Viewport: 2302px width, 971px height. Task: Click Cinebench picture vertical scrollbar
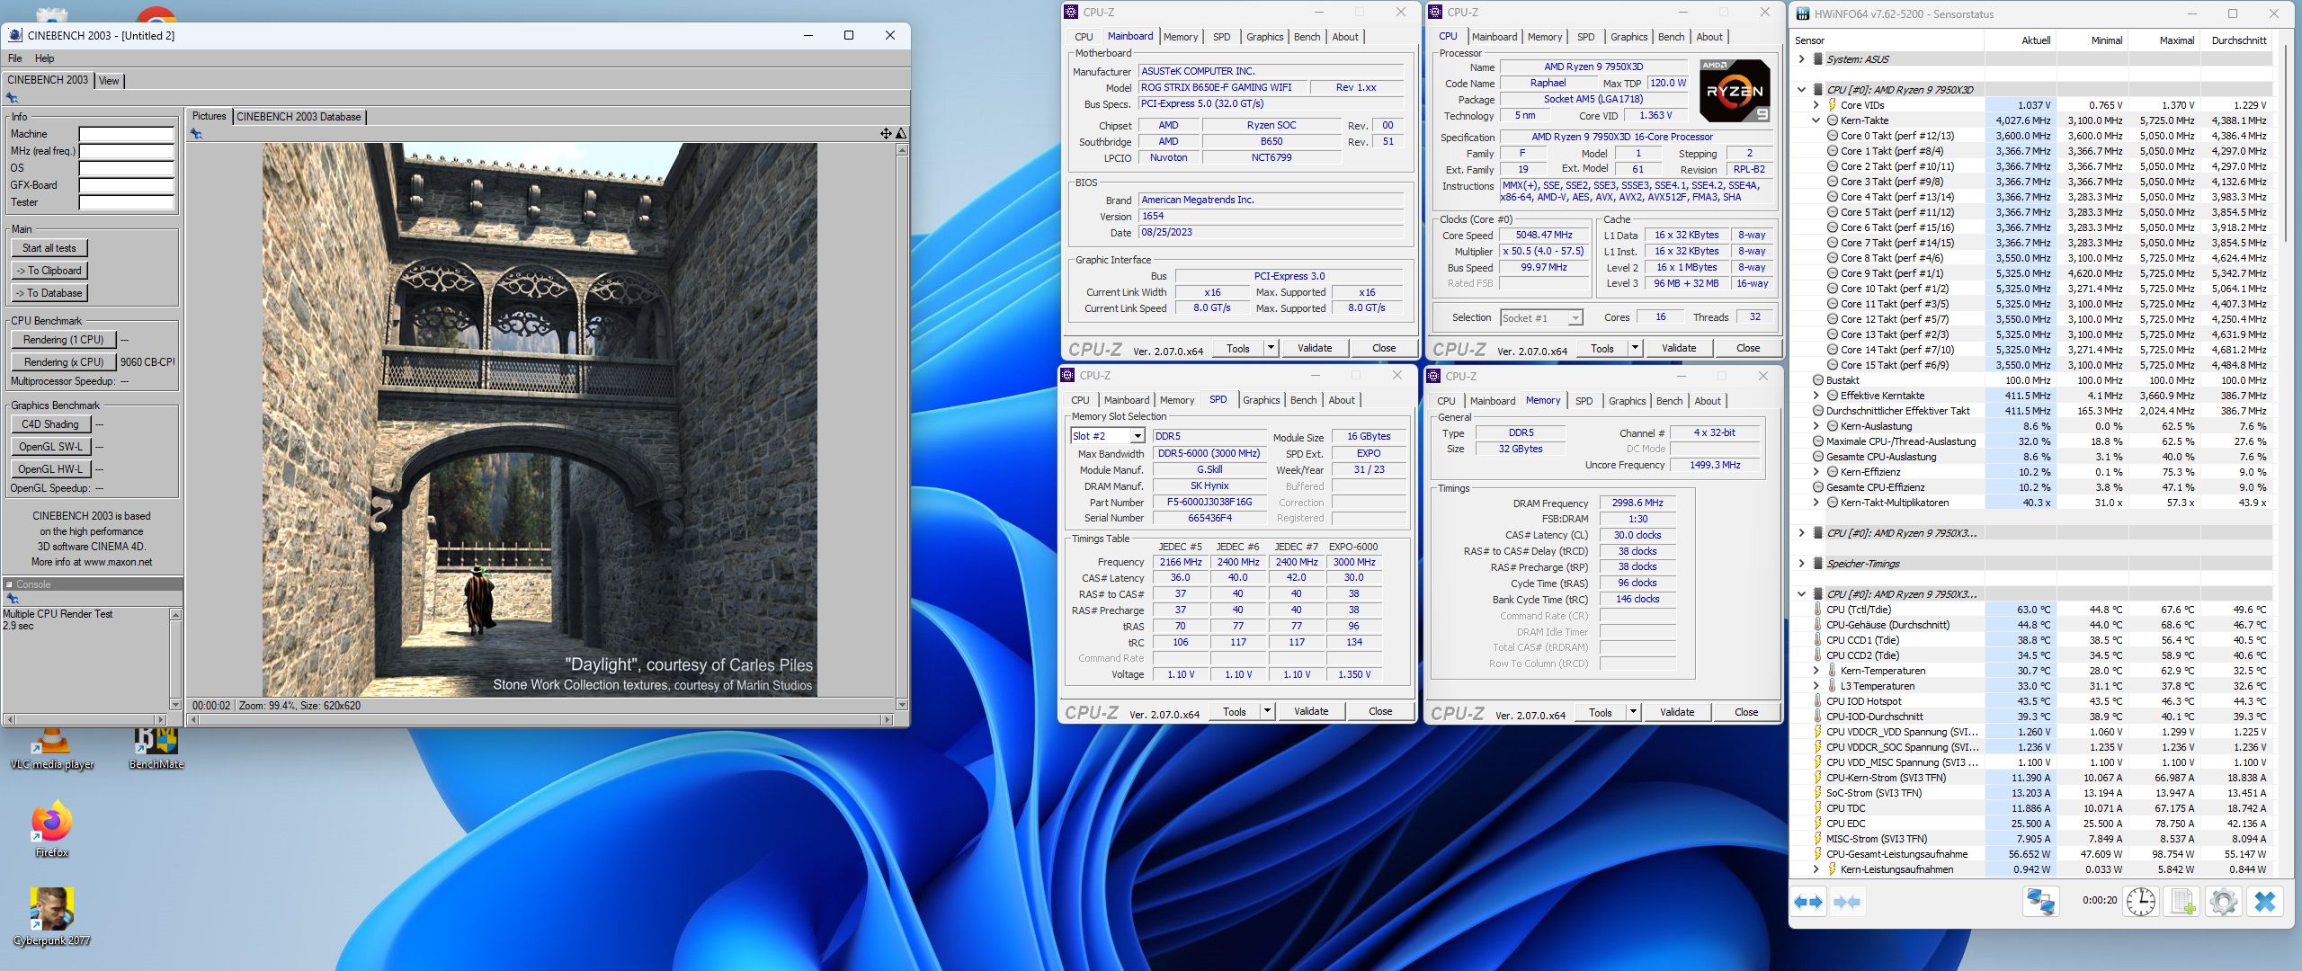coord(902,427)
